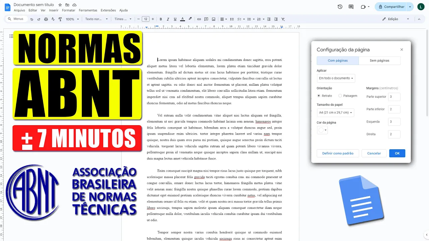
Task: Increase font size with the plus button
Action: pos(153,19)
